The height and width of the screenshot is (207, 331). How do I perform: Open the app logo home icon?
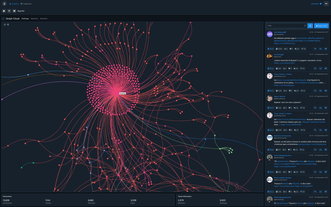[x=4, y=4]
